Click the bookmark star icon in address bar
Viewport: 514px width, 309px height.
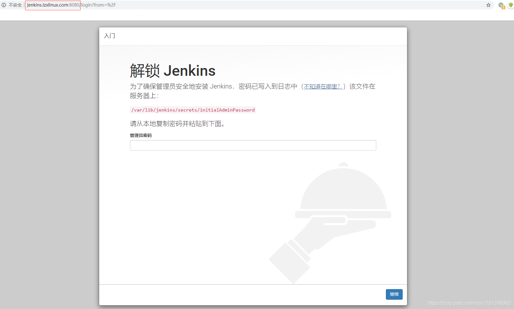click(489, 5)
